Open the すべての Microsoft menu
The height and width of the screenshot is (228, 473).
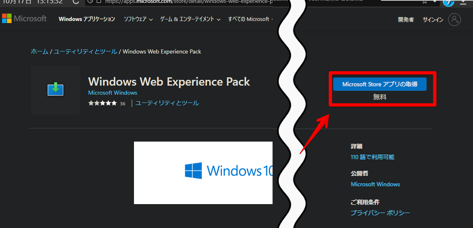click(250, 19)
